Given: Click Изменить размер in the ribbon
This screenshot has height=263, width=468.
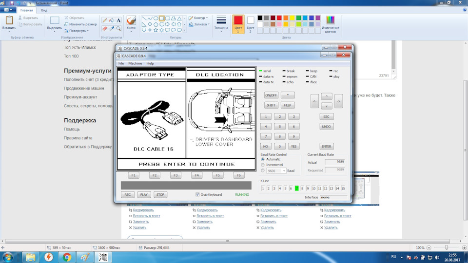Looking at the screenshot, I should [80, 24].
